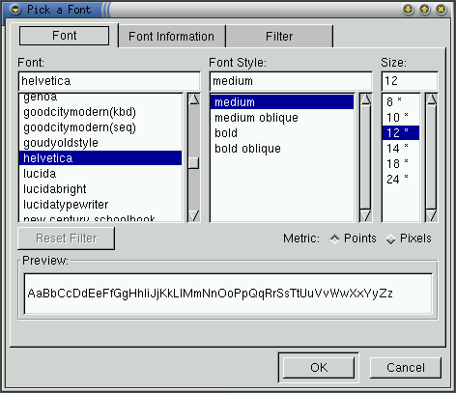The height and width of the screenshot is (393, 456).
Task: Click the OK button
Action: 319,368
